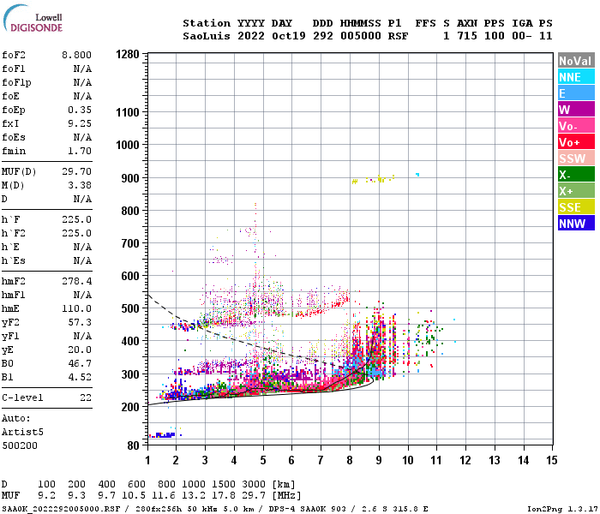600x514 pixels.
Task: Click the 1 MHz frequency axis label
Action: pyautogui.click(x=147, y=461)
